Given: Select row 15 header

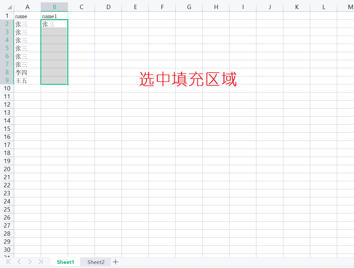Looking at the screenshot, I should click(7, 129).
